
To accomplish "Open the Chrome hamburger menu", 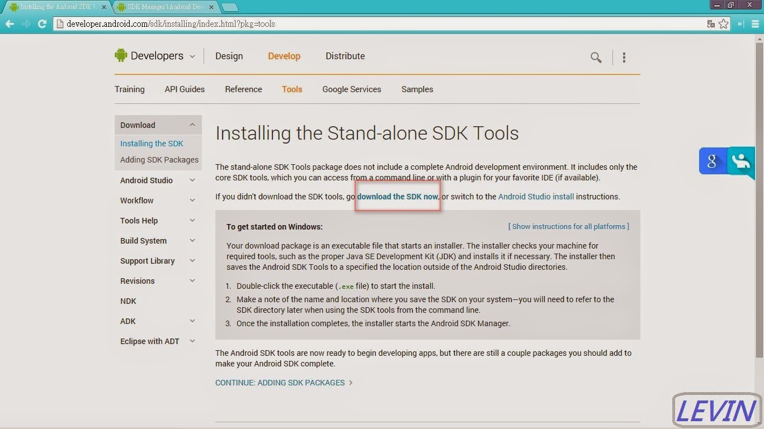I will click(755, 24).
